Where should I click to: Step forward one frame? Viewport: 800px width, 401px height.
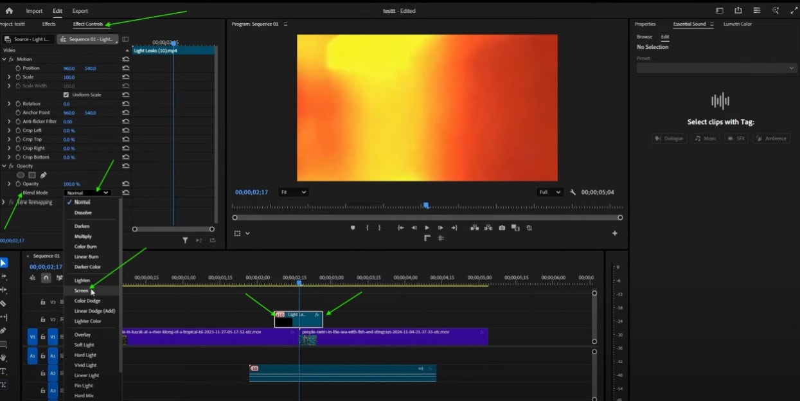click(440, 227)
